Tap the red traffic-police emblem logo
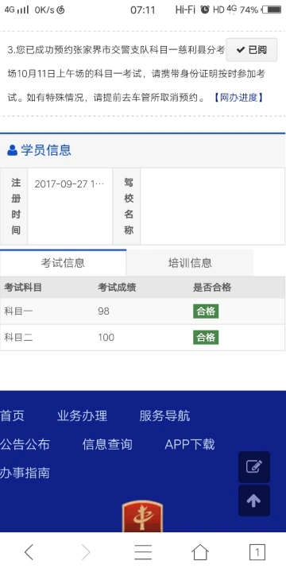 [x=143, y=516]
